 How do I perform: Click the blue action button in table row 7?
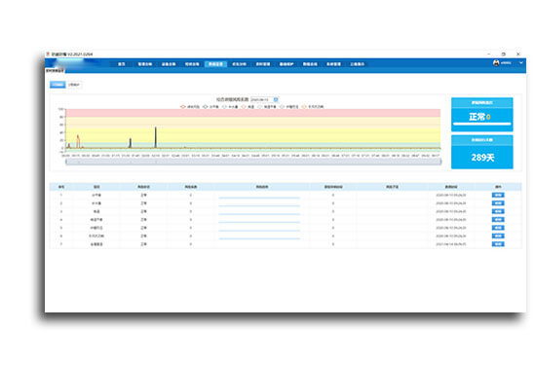coord(498,244)
